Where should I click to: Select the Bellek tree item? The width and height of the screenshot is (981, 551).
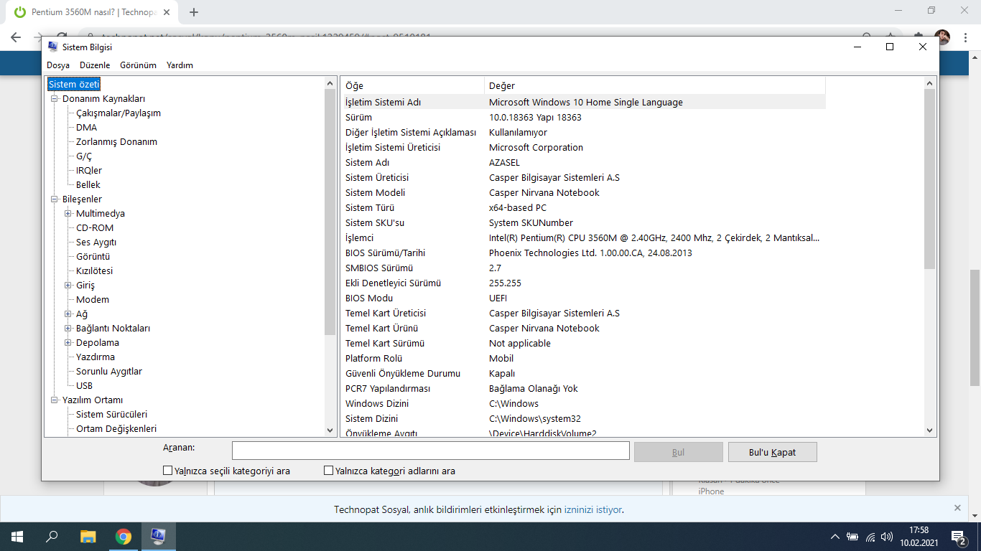click(88, 184)
